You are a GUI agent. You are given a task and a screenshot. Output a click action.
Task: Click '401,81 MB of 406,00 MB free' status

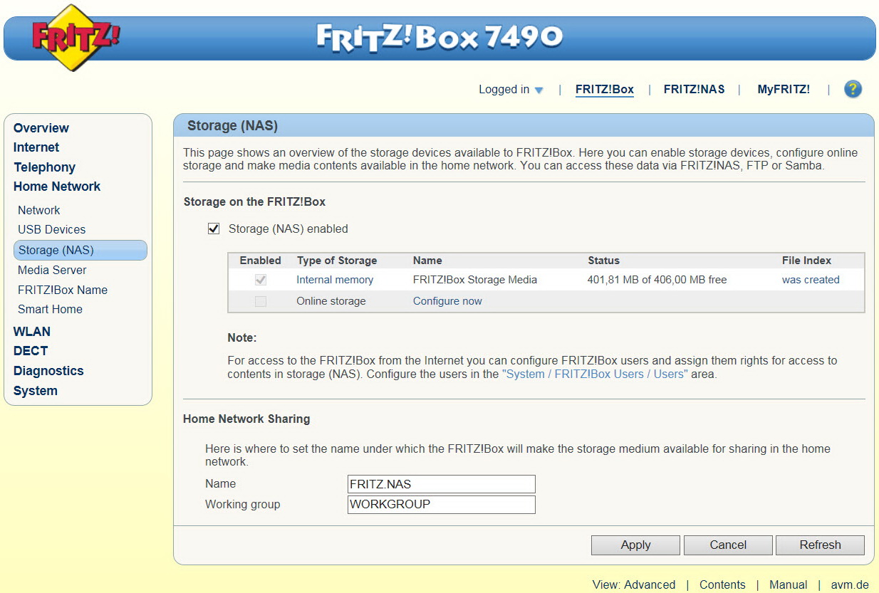(x=657, y=280)
